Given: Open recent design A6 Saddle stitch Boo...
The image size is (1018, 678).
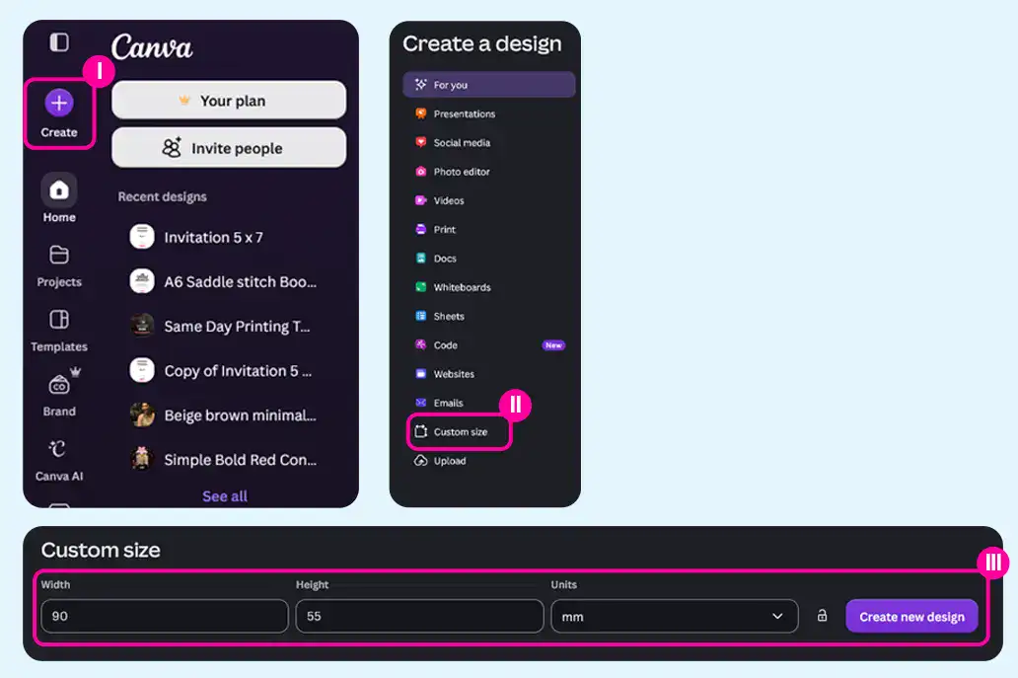Looking at the screenshot, I should point(223,282).
